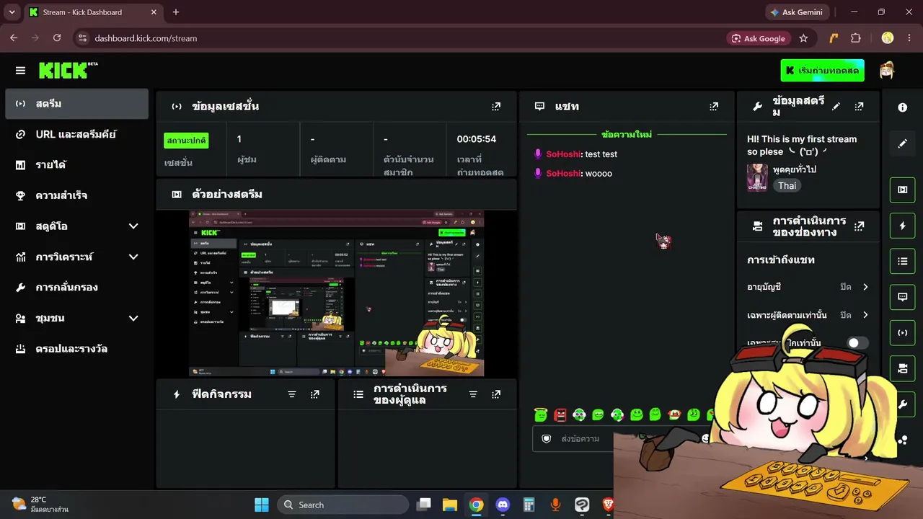Click the KICK beta logo
923x519 pixels.
[x=68, y=70]
